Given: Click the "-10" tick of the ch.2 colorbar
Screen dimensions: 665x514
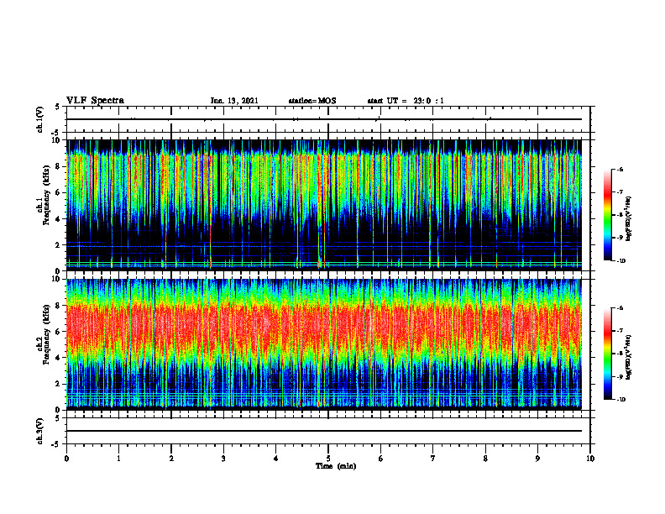Looking at the screenshot, I should 620,400.
